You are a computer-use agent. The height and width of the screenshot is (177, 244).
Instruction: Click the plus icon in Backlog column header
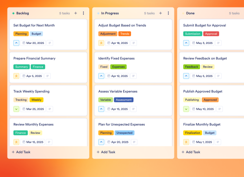[76, 13]
